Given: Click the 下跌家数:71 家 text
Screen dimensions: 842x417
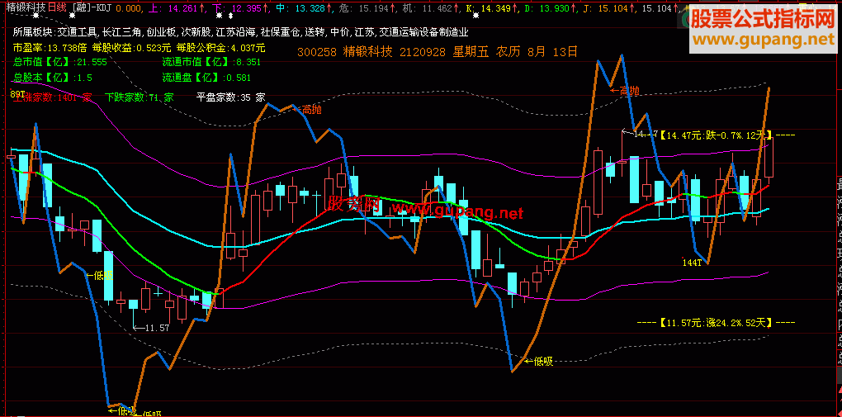Looking at the screenshot, I should 140,97.
